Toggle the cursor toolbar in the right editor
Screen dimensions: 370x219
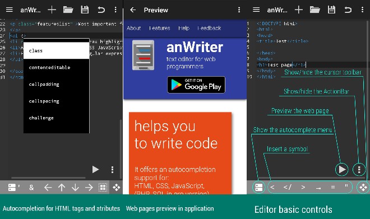(363, 188)
